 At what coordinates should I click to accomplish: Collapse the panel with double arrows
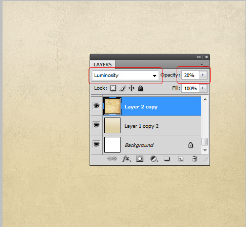[x=199, y=57]
